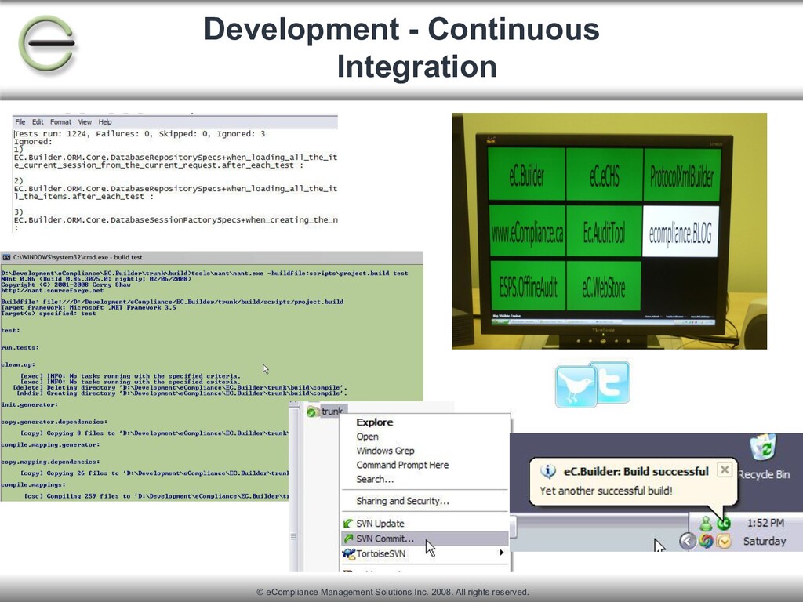803x602 pixels.
Task: Click 'C:\WINDOWS\system32\cmd.exe - build test' title
Action: (x=78, y=257)
